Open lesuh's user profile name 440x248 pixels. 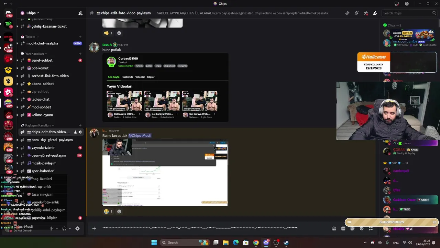pos(107,45)
